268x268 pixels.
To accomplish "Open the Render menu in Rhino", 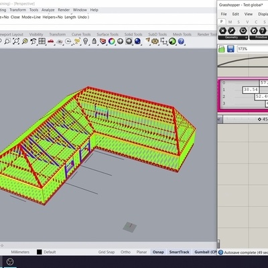I will (64, 10).
